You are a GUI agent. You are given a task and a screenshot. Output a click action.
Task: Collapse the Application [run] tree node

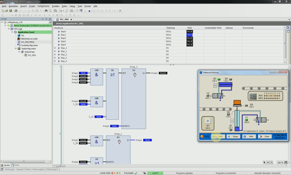[12, 32]
